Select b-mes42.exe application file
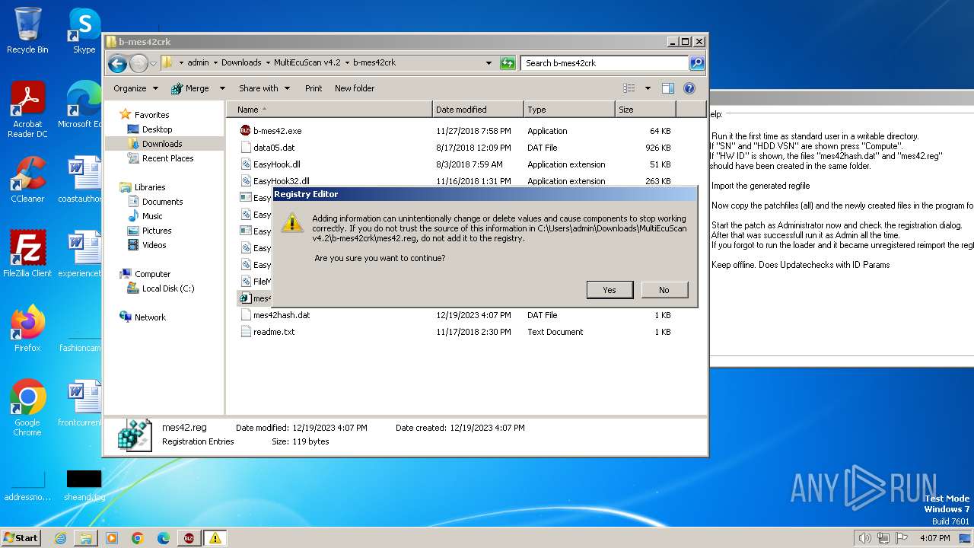Screen dimensions: 974x548 (277, 131)
